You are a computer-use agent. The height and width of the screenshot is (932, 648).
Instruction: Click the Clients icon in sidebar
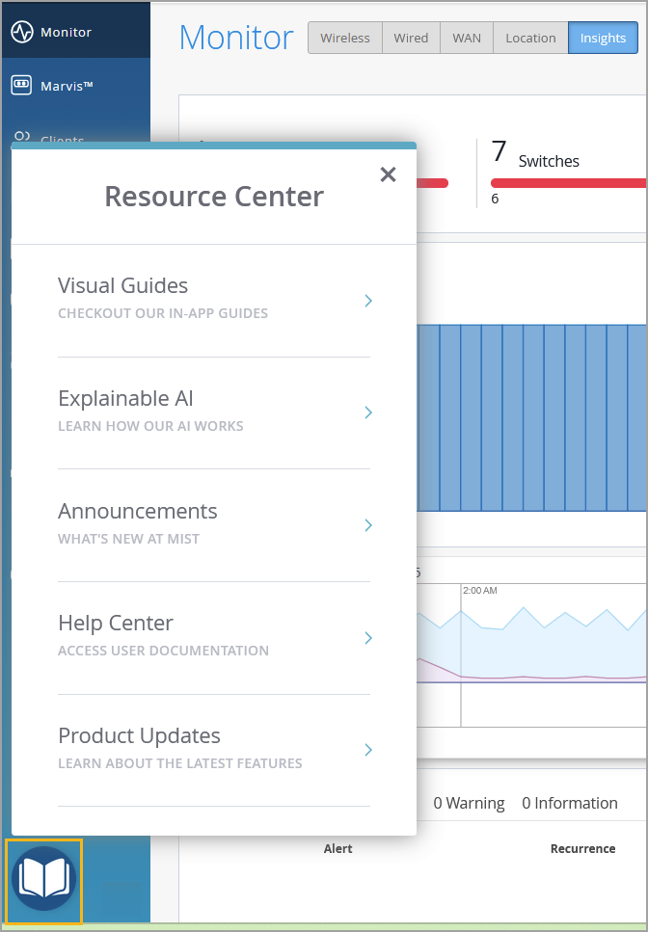(22, 139)
